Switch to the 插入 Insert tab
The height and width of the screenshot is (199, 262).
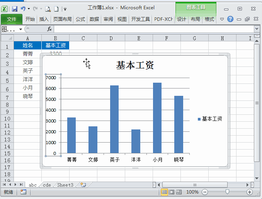pyautogui.click(x=44, y=19)
